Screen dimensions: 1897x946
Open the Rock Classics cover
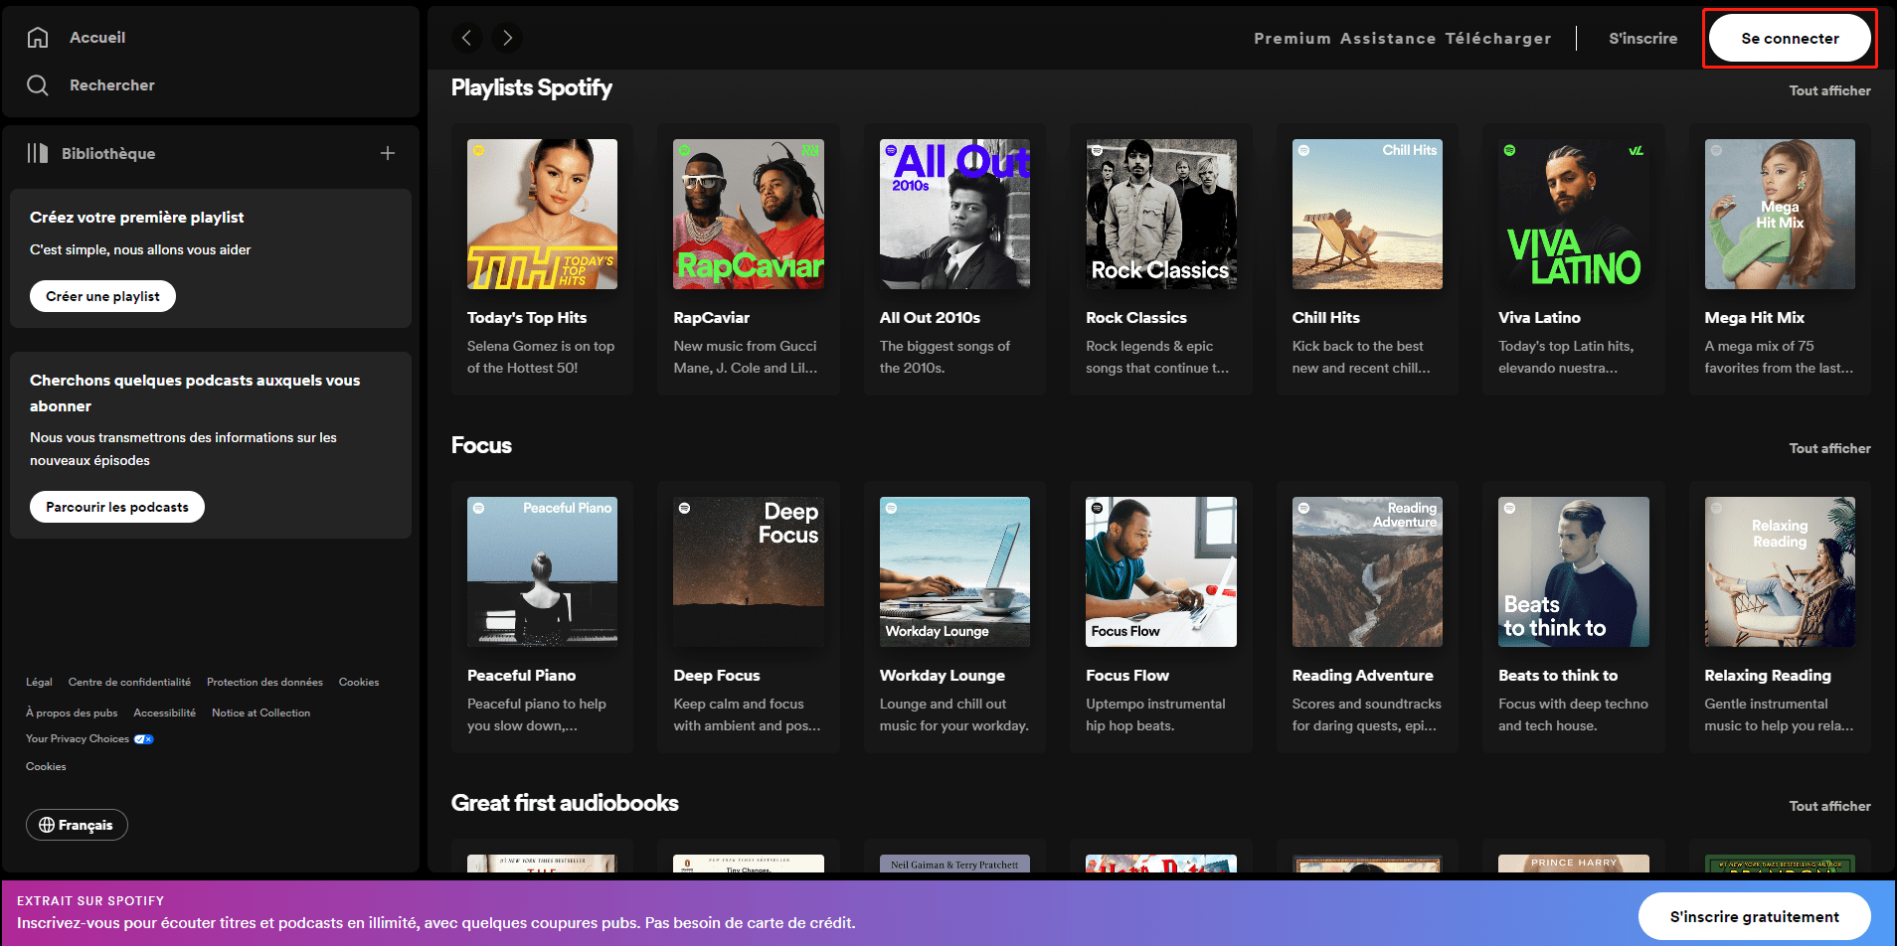pos(1161,214)
